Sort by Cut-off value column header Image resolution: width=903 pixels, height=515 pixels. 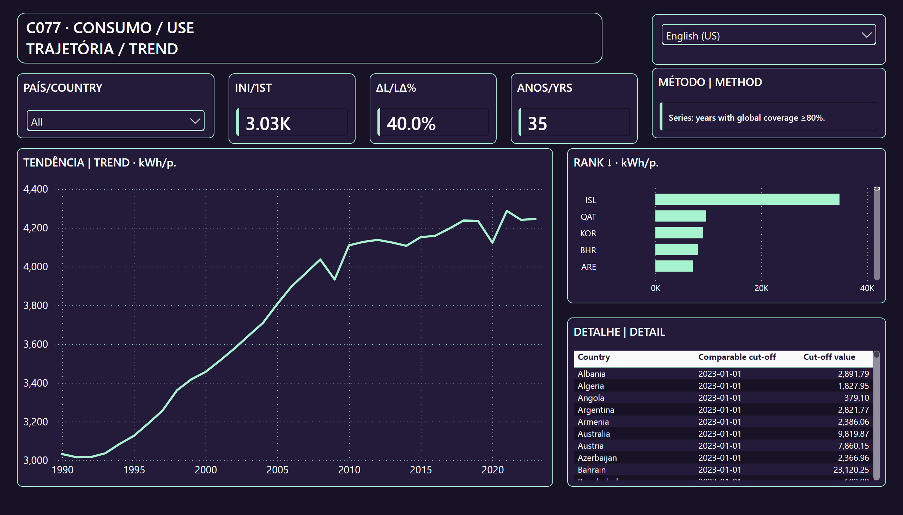(829, 357)
